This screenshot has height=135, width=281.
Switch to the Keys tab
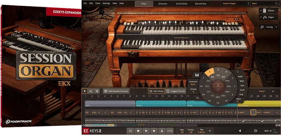144,3
